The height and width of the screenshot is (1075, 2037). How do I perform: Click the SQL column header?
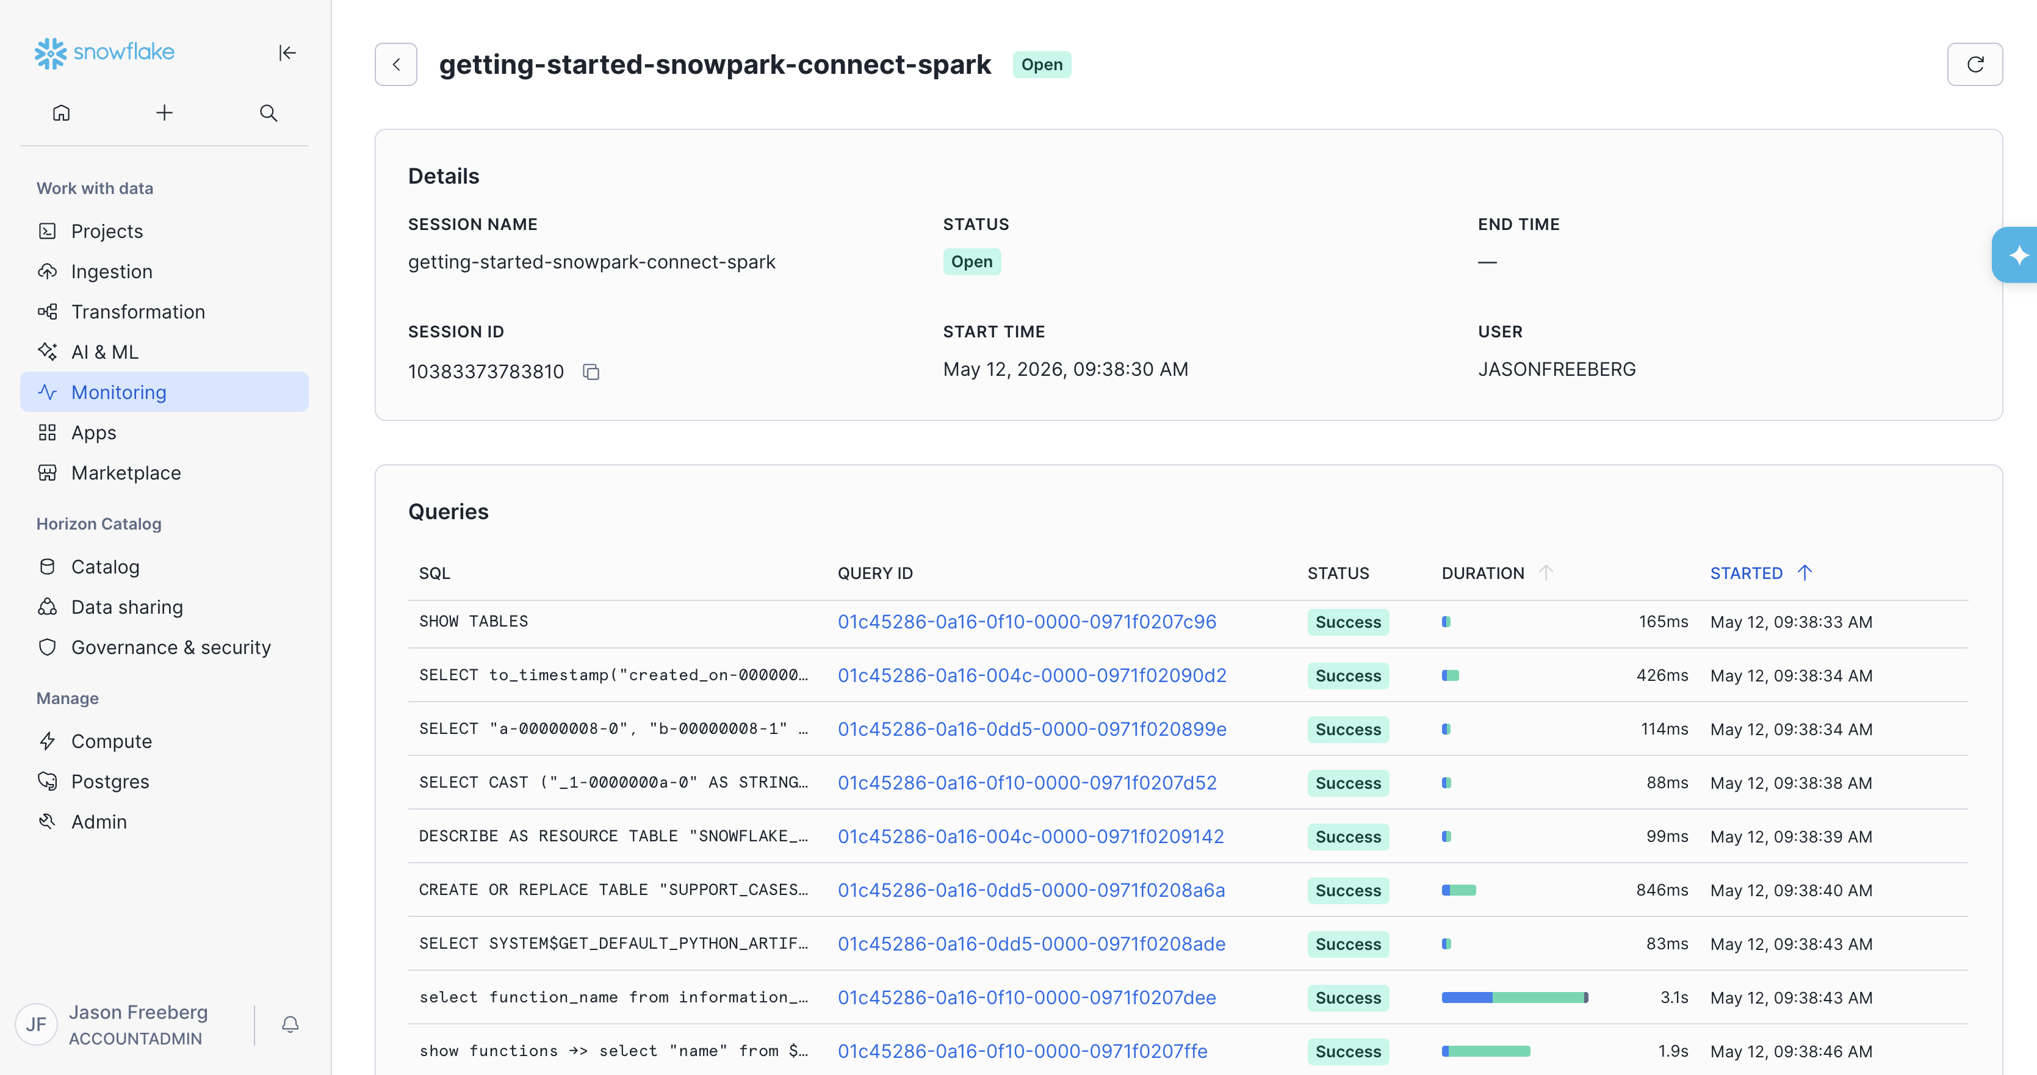(434, 573)
